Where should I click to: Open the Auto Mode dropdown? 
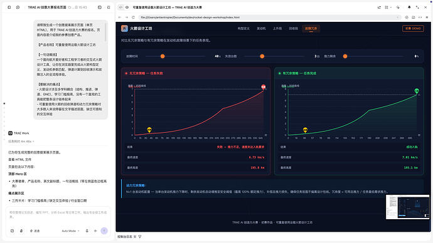click(x=71, y=231)
